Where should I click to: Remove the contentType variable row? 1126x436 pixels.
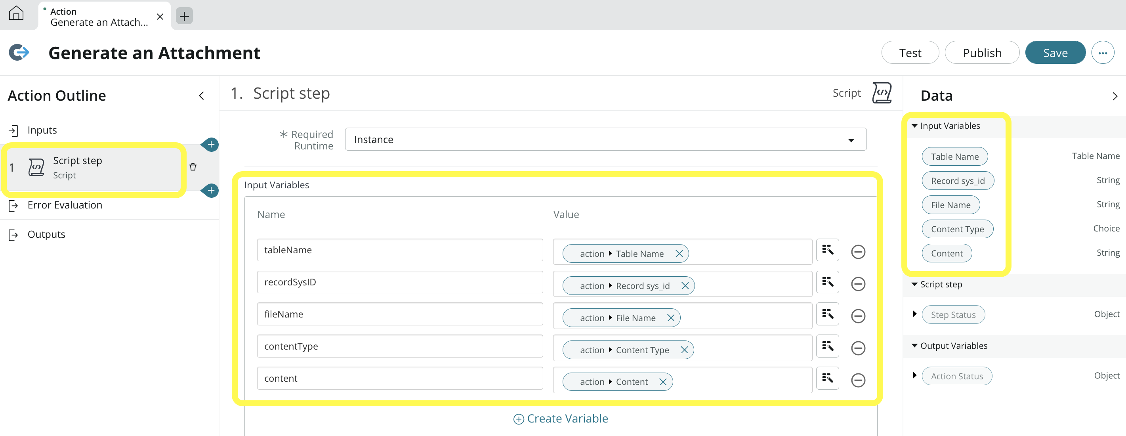tap(858, 348)
